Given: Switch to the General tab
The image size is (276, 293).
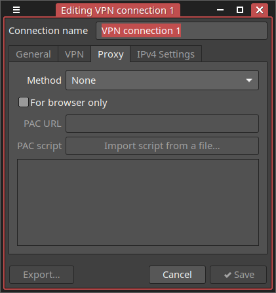Looking at the screenshot, I should [x=33, y=54].
